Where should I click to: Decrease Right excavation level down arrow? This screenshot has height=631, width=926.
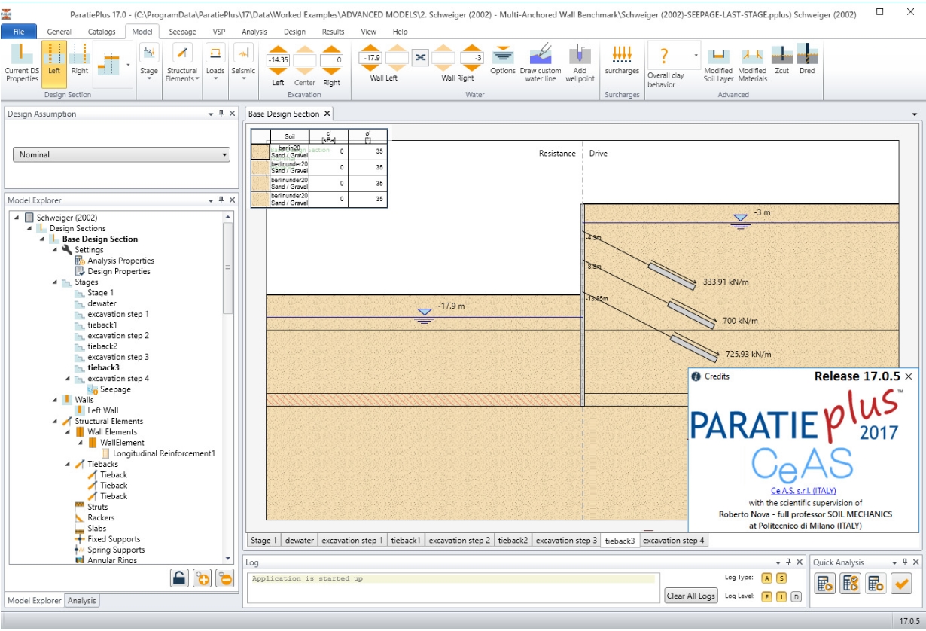click(332, 72)
